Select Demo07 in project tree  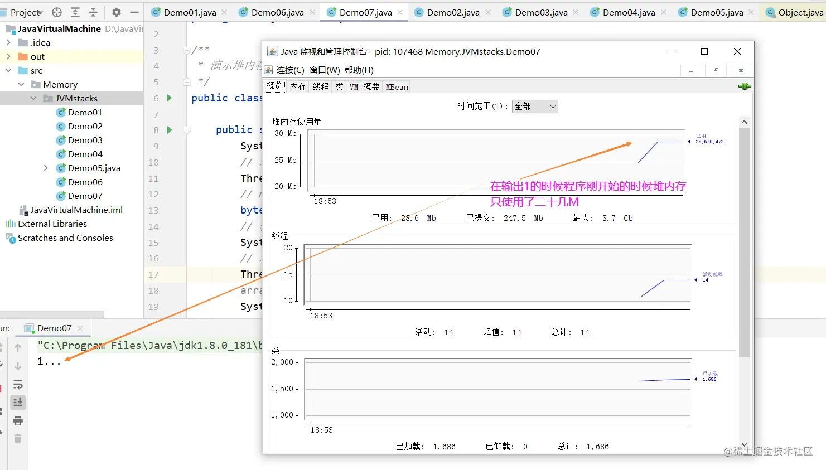pyautogui.click(x=85, y=196)
